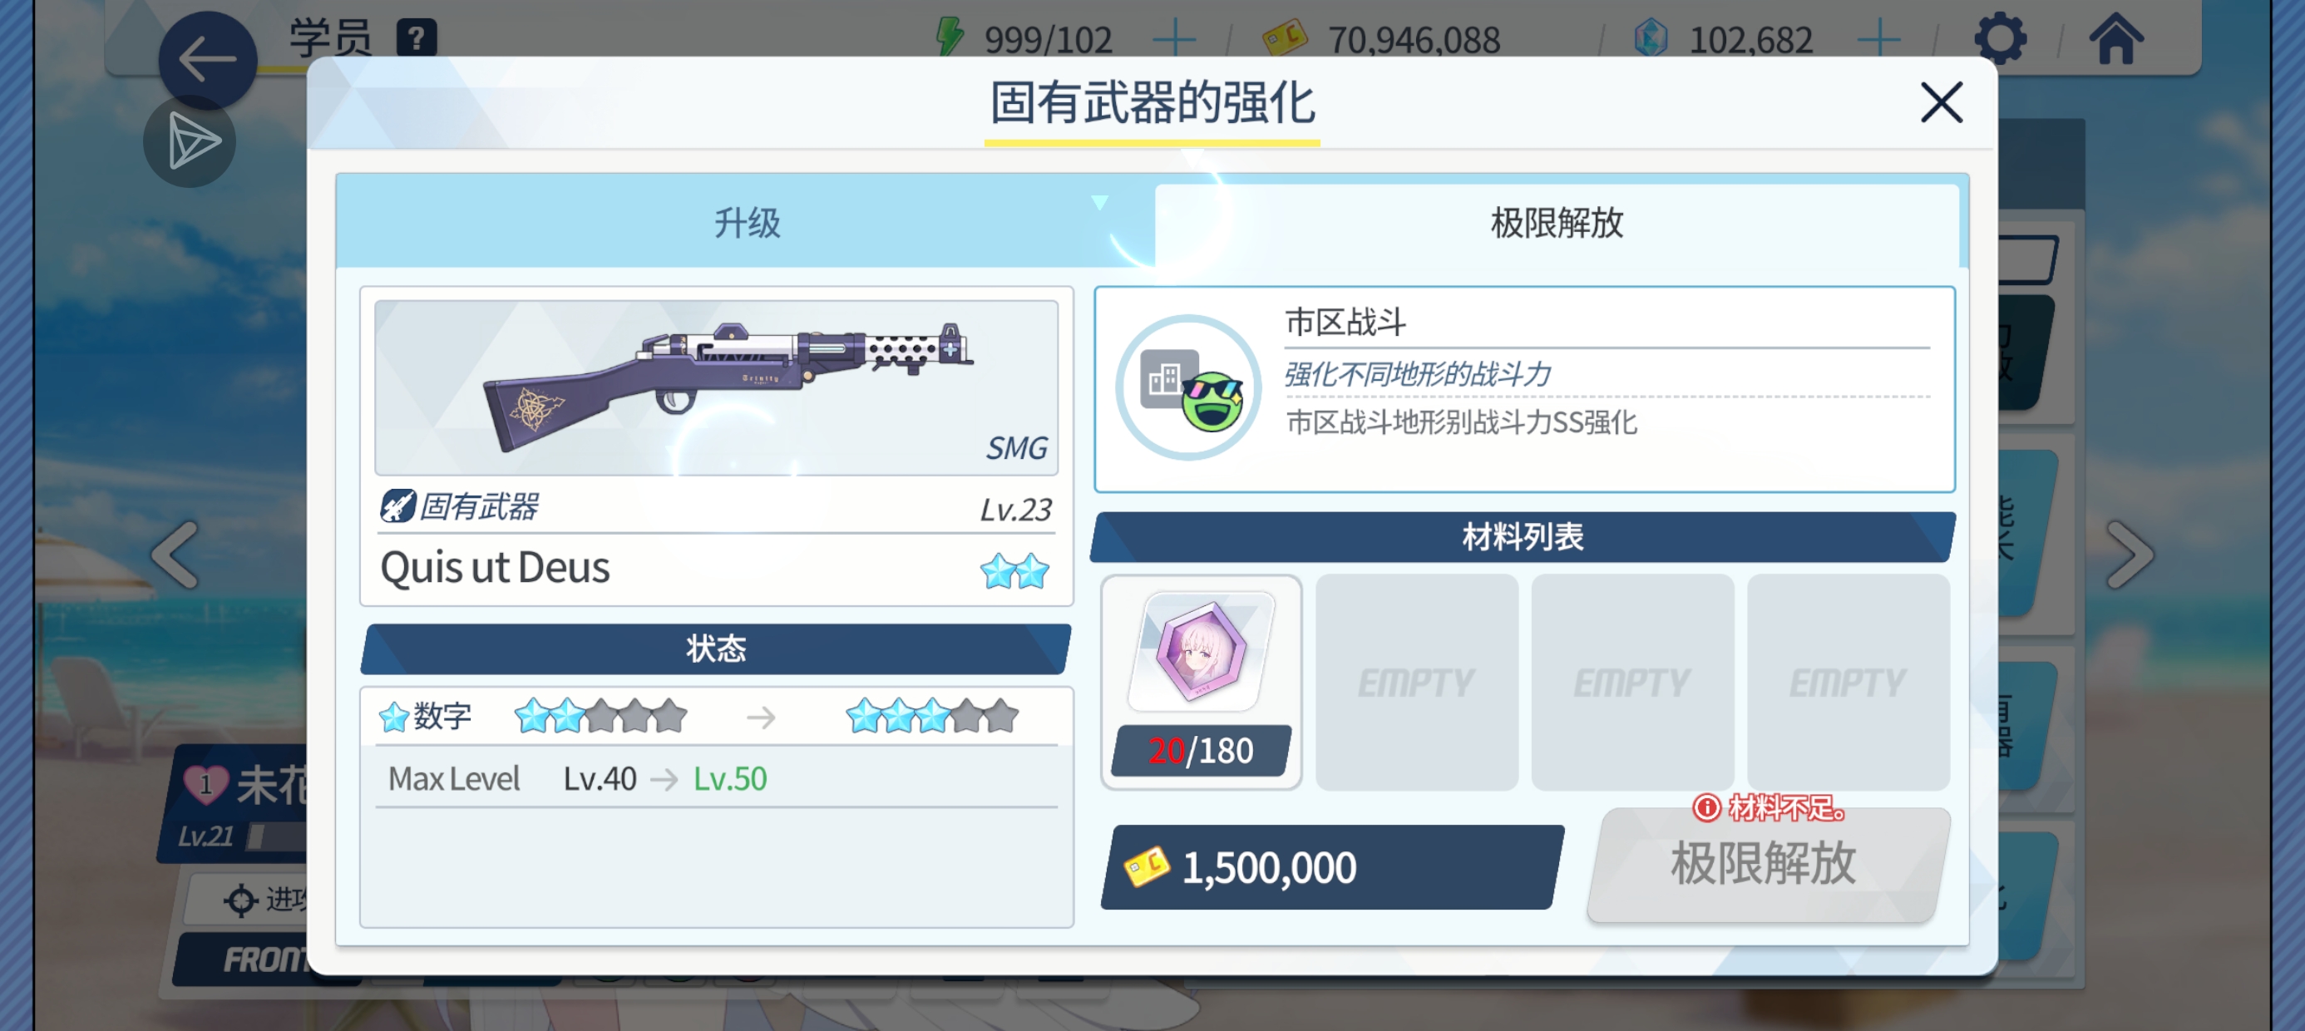
Task: Click the 极限解放 confirm button
Action: [x=1764, y=865]
